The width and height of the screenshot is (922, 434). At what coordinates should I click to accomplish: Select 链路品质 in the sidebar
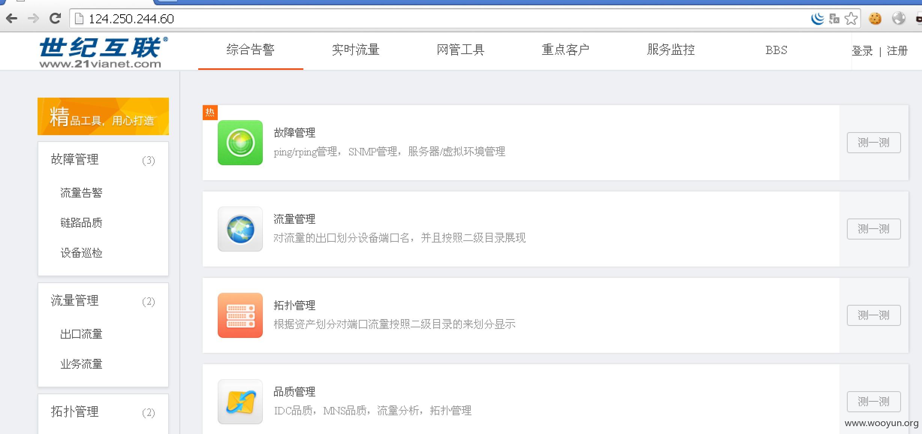[81, 223]
